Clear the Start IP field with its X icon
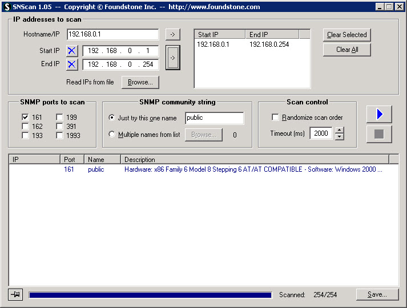 (72, 51)
